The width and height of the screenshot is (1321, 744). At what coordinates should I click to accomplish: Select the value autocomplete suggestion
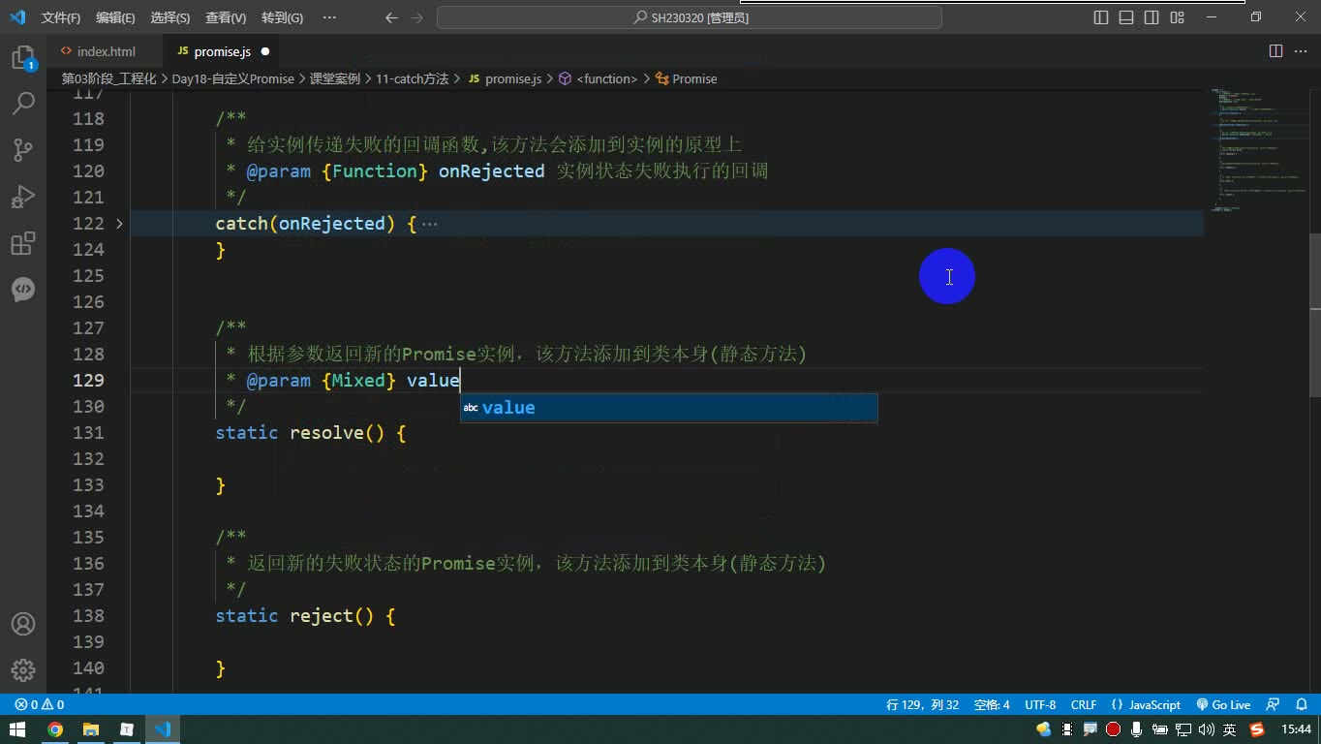coord(668,408)
